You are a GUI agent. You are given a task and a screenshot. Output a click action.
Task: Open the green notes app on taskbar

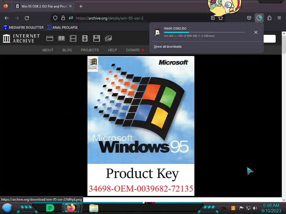50,208
